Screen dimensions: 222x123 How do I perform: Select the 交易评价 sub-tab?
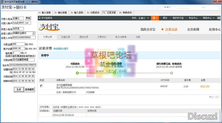pyautogui.click(x=102, y=37)
